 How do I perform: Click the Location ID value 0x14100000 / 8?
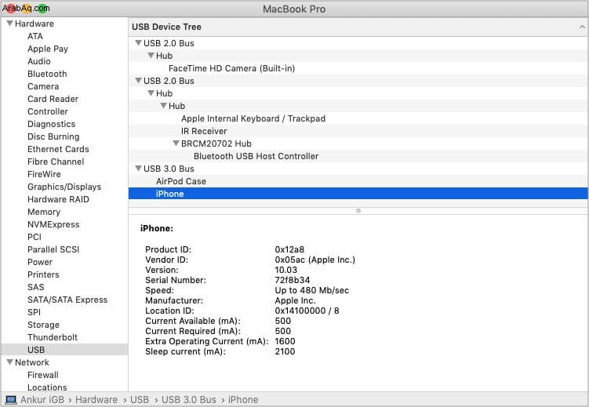(307, 311)
